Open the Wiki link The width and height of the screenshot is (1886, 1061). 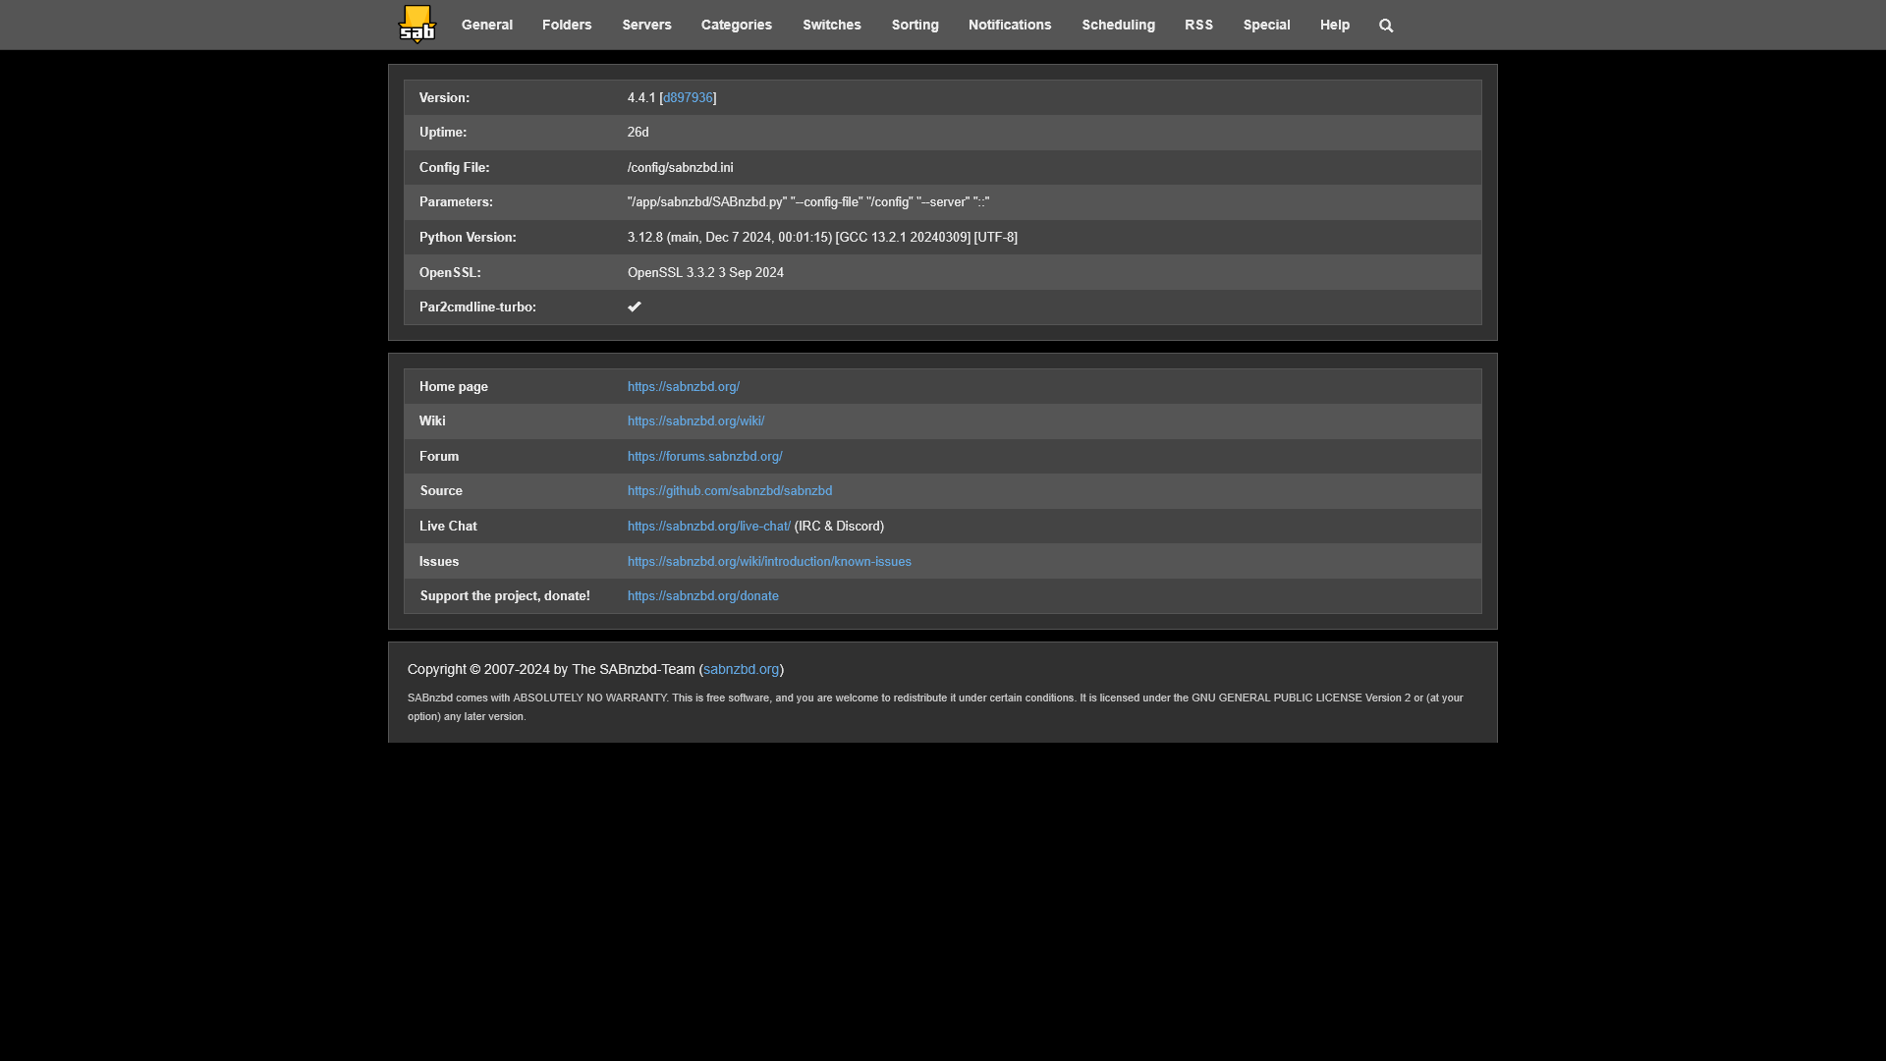(x=696, y=420)
